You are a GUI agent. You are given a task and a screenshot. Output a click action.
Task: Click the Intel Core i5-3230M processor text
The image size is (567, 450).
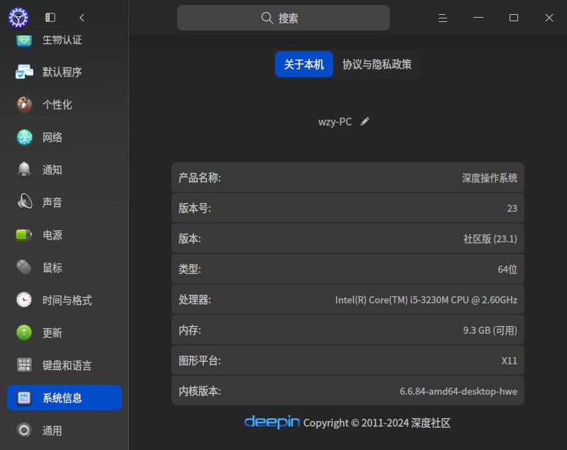[x=426, y=300]
